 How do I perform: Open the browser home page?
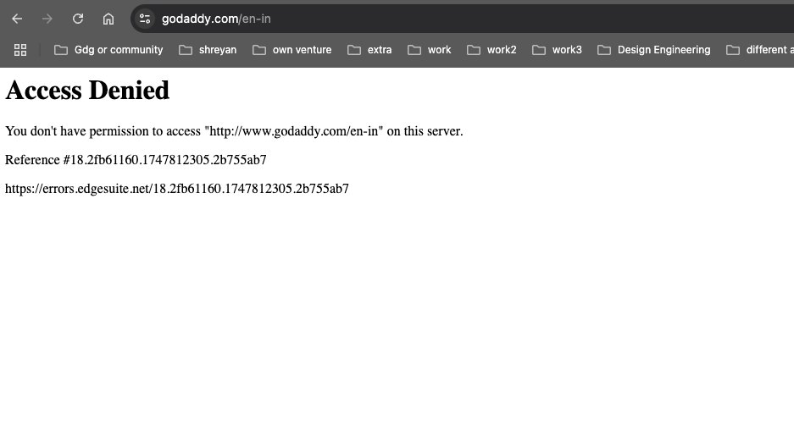click(x=108, y=19)
